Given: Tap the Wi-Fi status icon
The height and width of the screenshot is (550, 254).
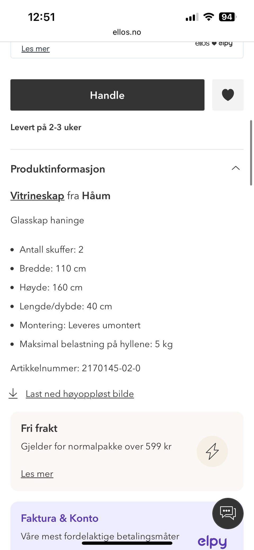Looking at the screenshot, I should point(208,17).
